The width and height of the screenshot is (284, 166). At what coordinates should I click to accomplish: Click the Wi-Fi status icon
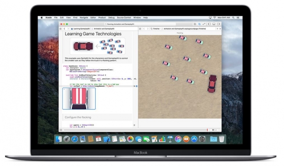click(x=215, y=17)
